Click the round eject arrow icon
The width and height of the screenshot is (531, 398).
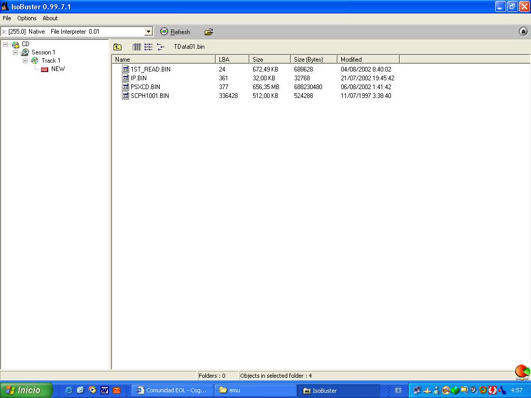(523, 32)
